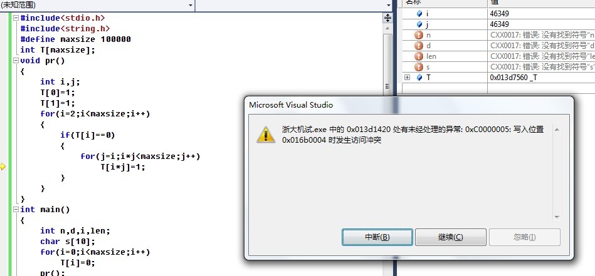
Task: Open the scope dropdown showing 未知范围
Action: click(x=97, y=5)
